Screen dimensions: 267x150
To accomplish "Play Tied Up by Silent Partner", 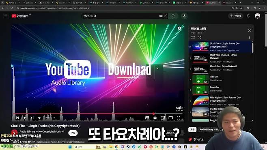I will [x=222, y=79].
